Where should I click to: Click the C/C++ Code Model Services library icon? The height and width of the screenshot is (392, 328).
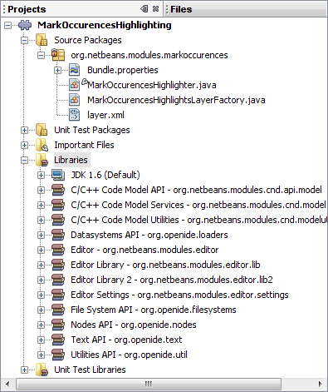[x=58, y=205]
